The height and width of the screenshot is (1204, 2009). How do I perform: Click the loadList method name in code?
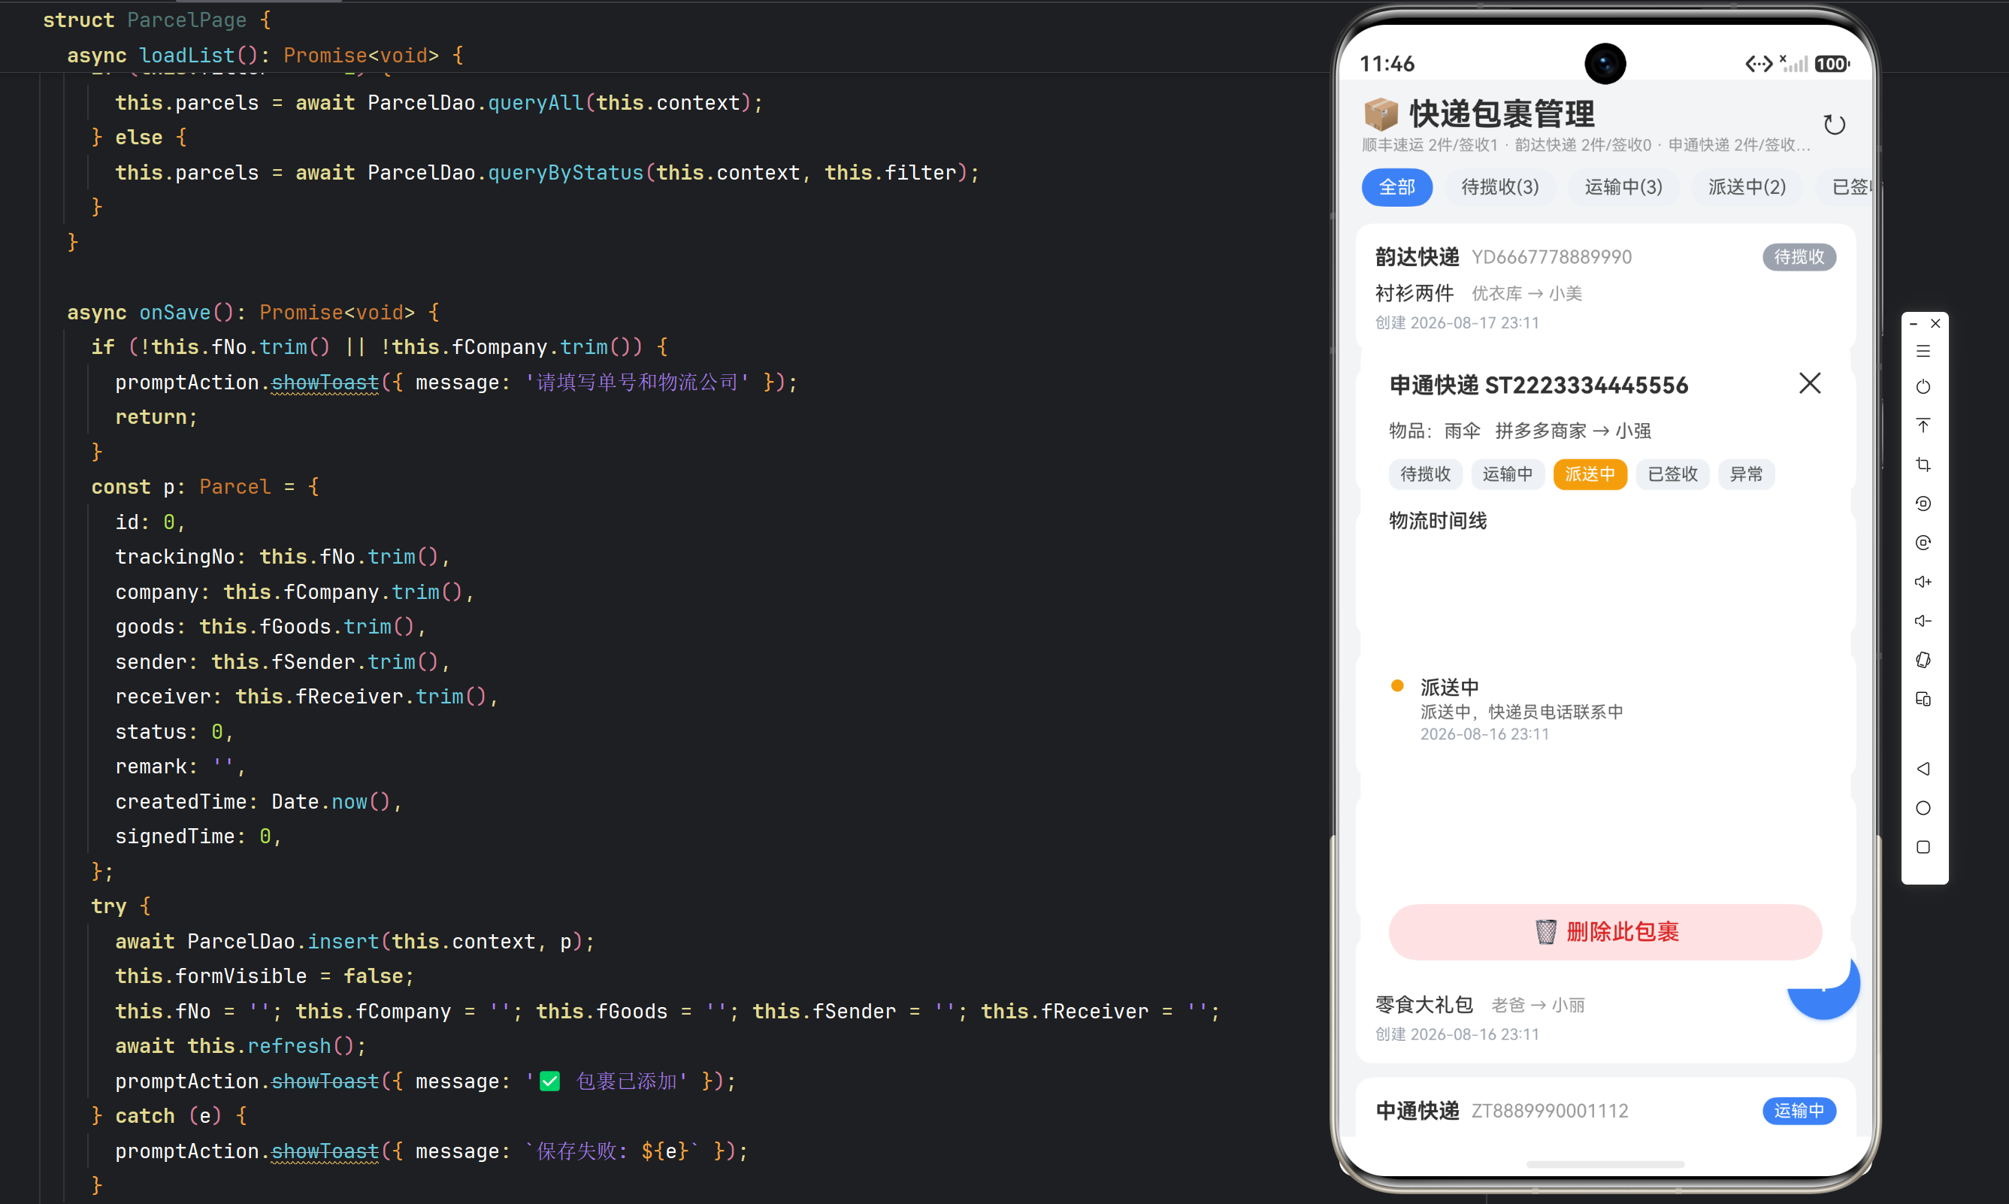click(x=186, y=55)
